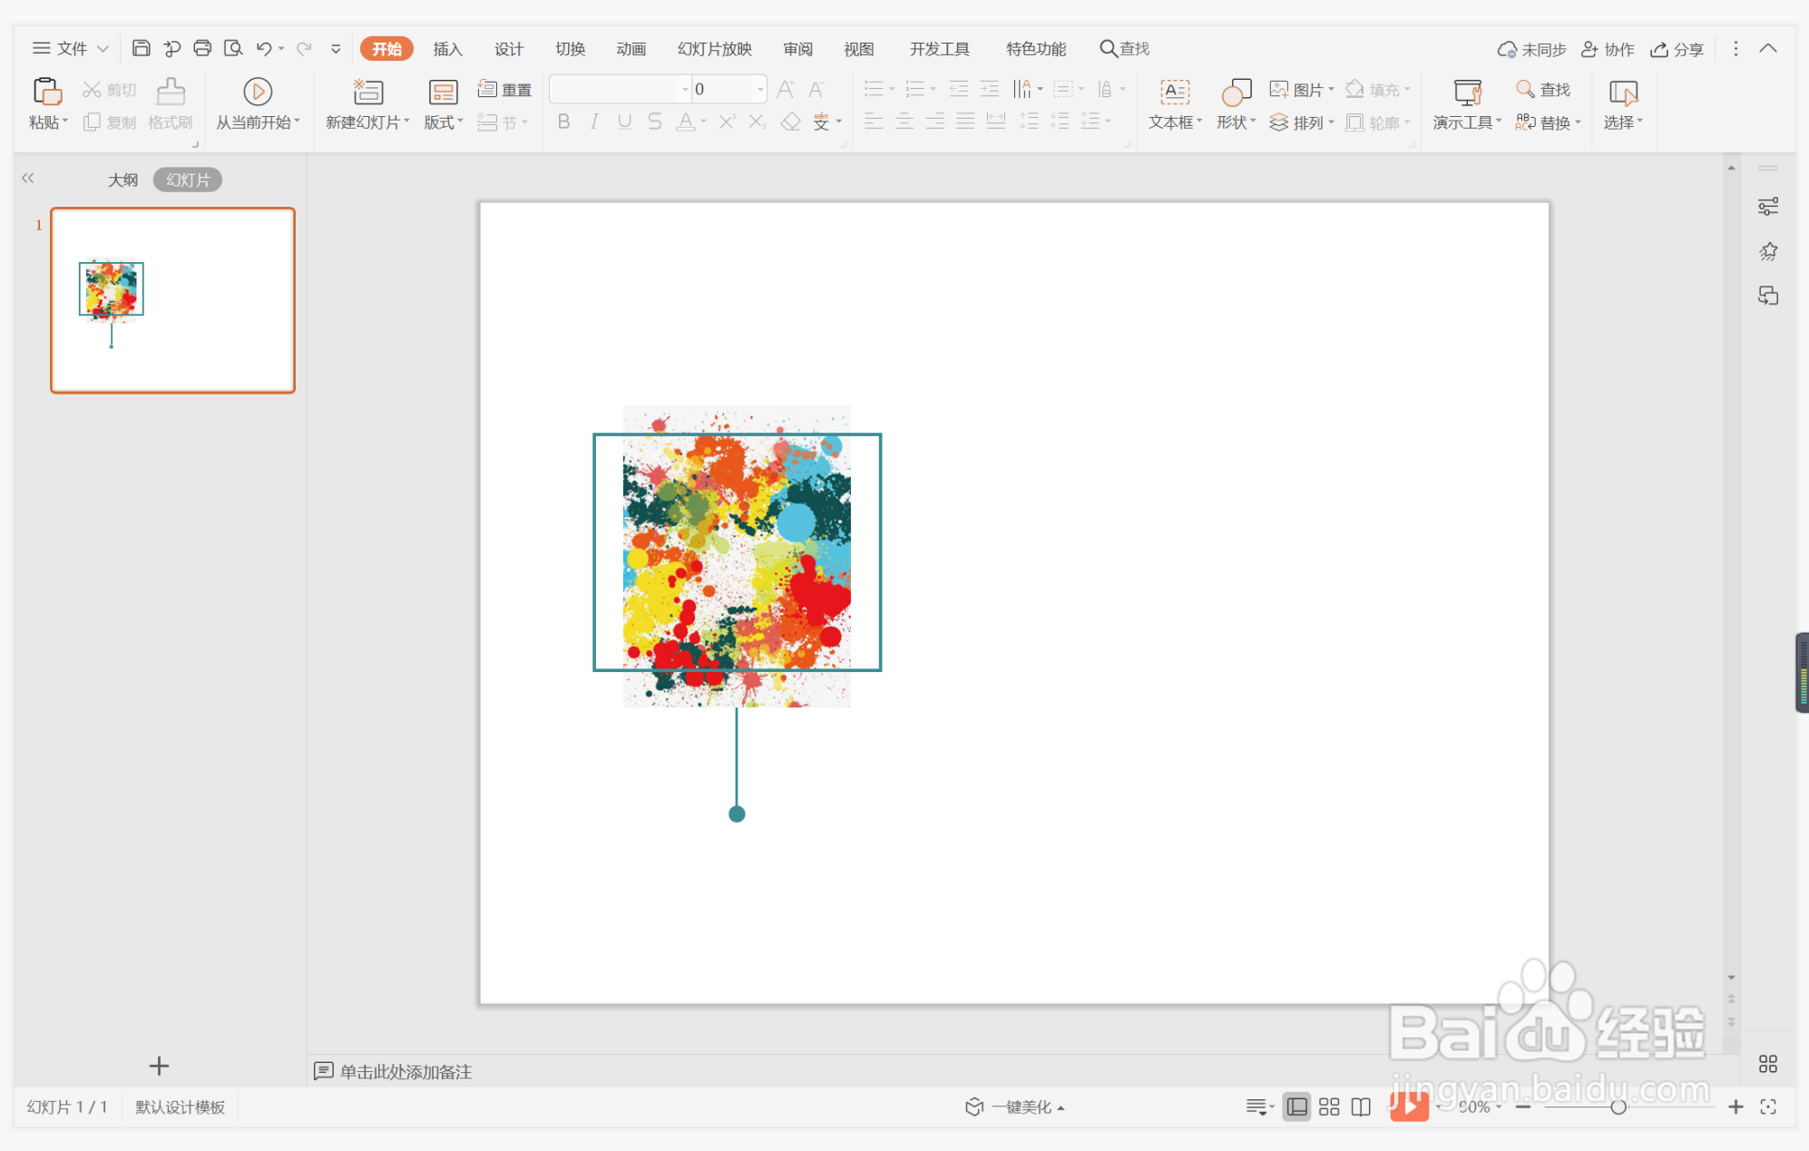Click the Print icon in toolbar
The image size is (1809, 1151).
(202, 48)
